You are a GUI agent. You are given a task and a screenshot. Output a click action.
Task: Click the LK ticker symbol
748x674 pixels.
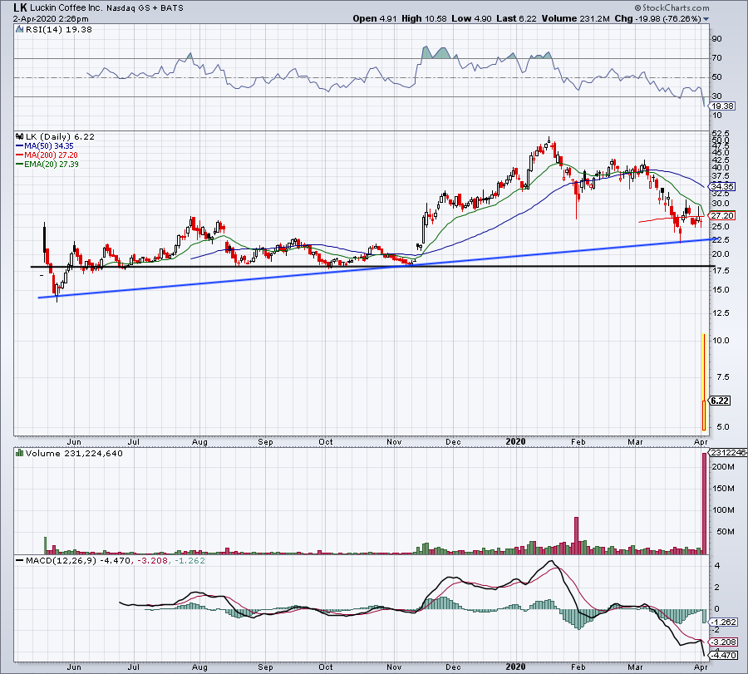[x=21, y=7]
